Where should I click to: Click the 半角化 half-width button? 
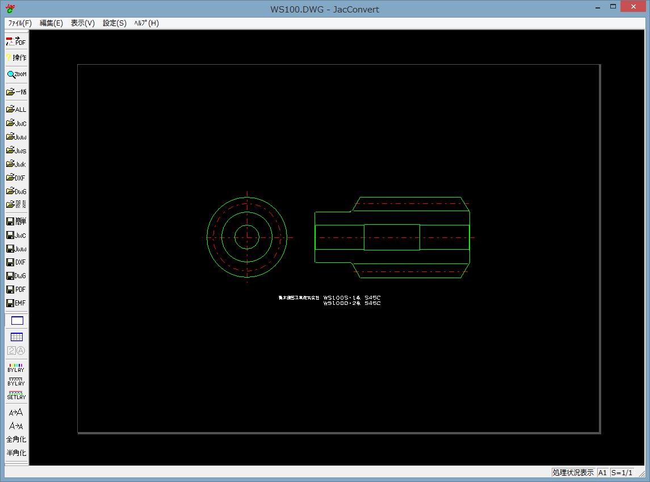[x=16, y=453]
